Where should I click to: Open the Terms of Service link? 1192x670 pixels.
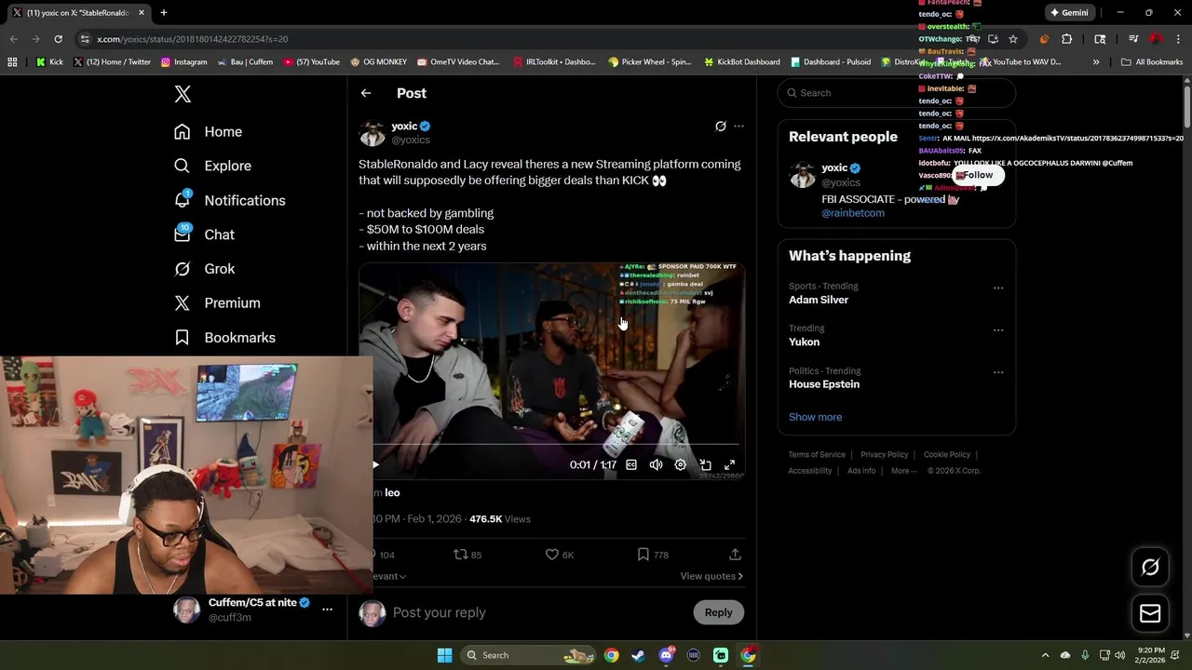pyautogui.click(x=817, y=455)
